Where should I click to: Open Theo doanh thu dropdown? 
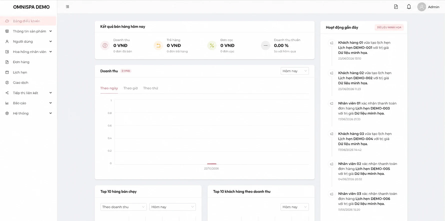click(123, 207)
